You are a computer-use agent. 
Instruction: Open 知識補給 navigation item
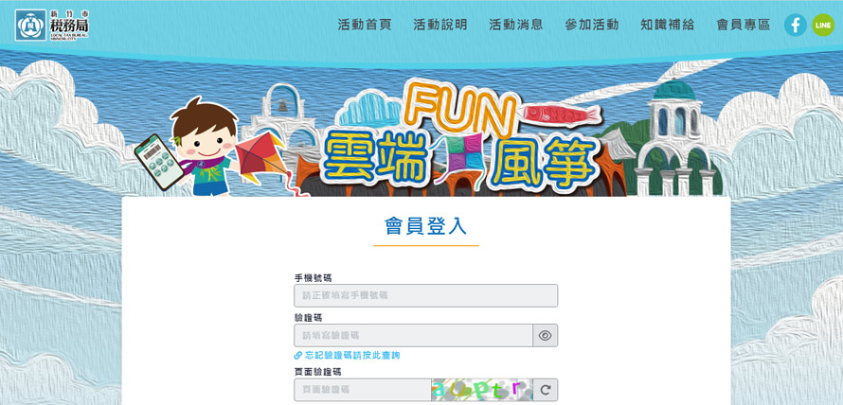point(668,25)
